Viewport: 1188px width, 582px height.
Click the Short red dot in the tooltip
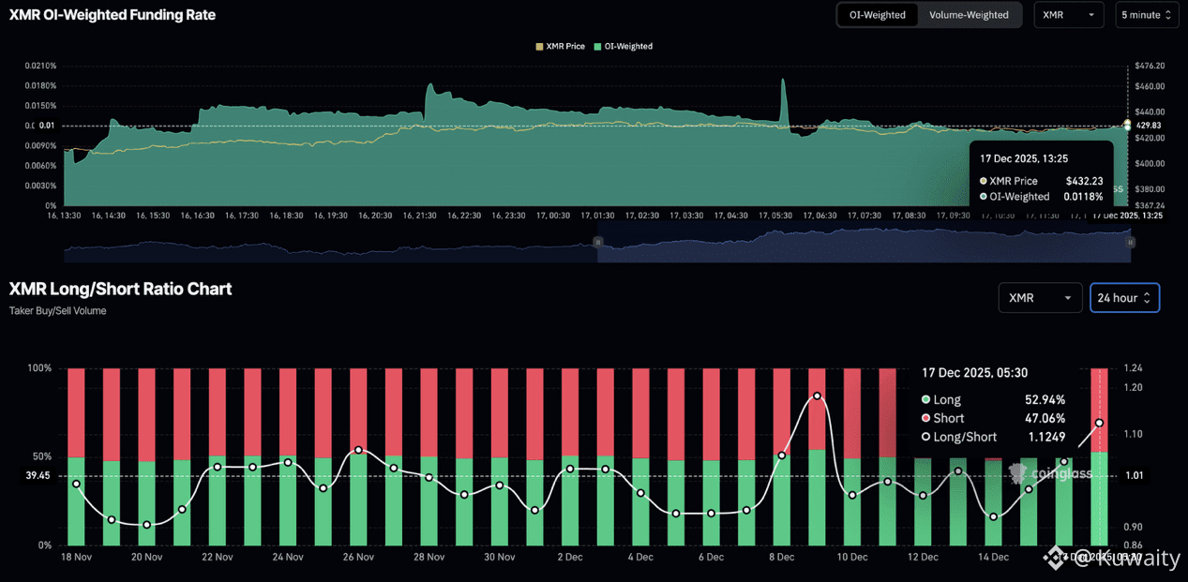tap(926, 418)
